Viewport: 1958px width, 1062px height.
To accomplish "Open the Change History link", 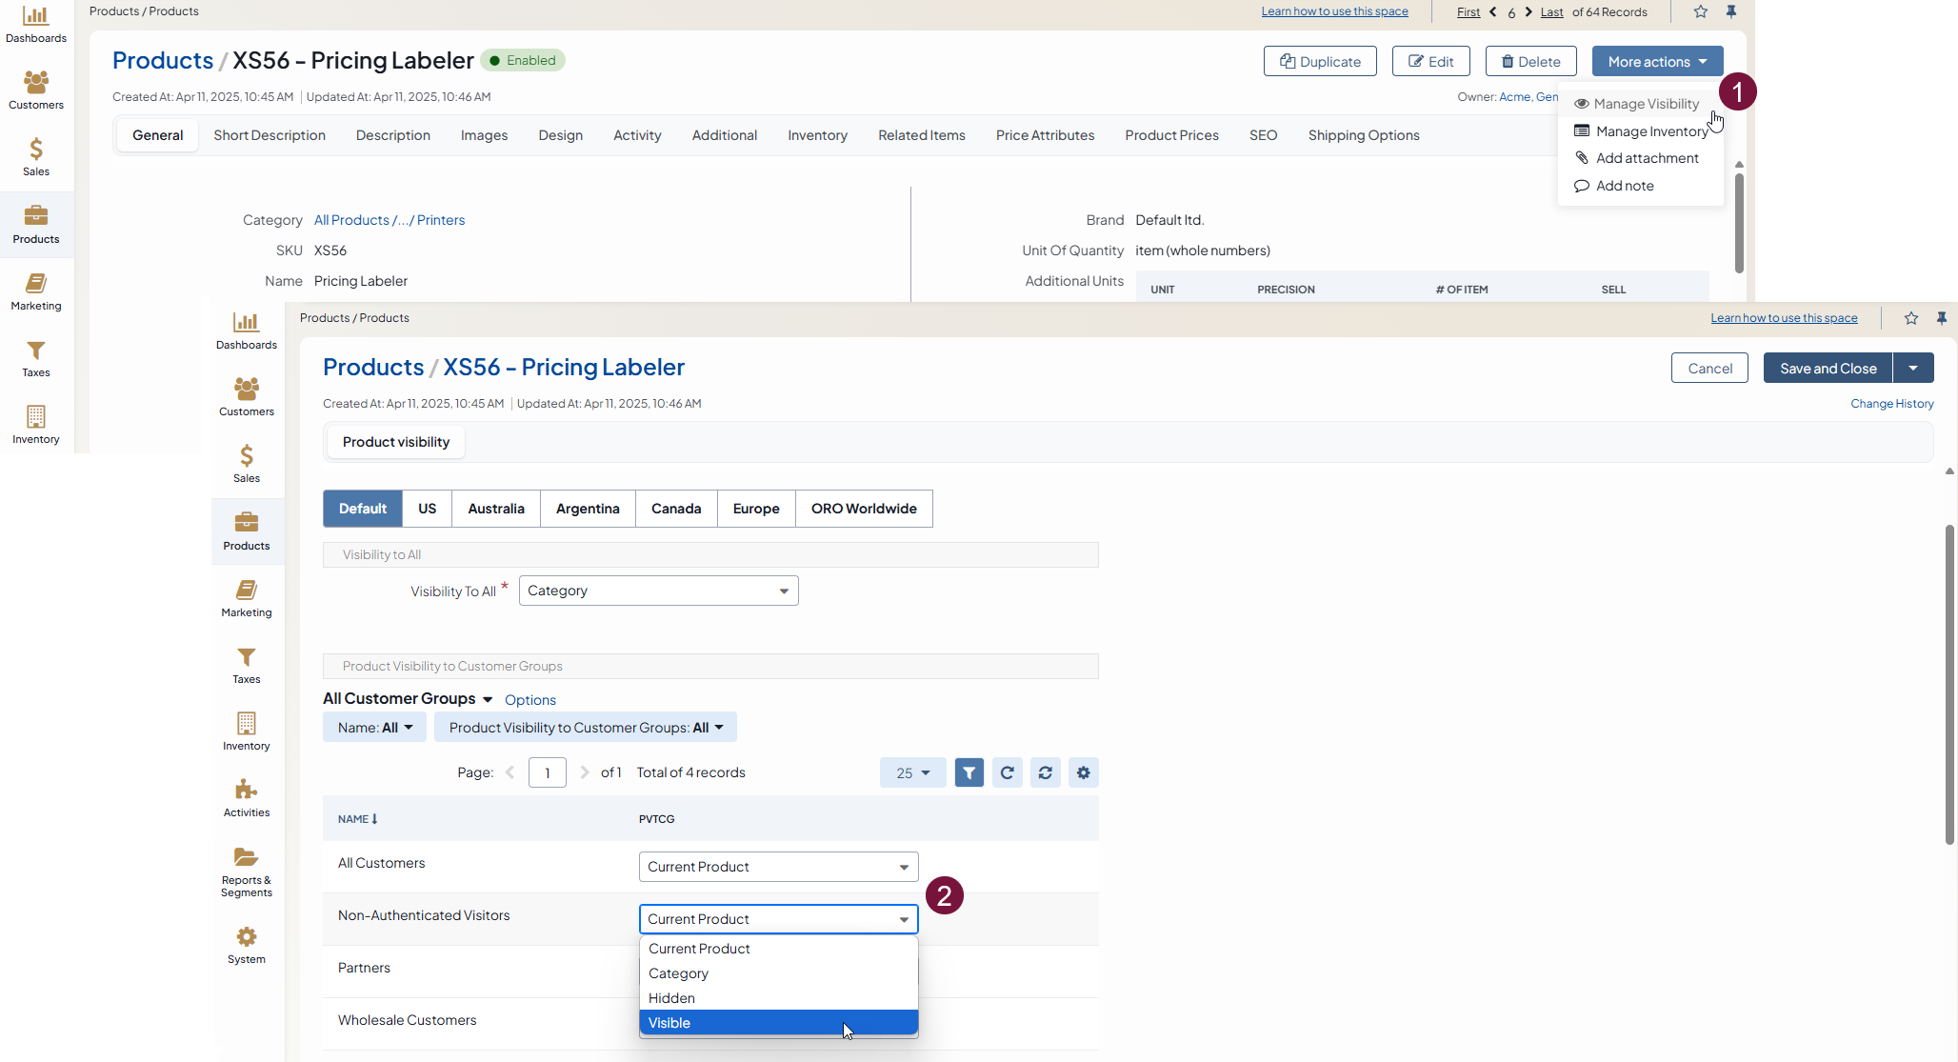I will click(1891, 404).
